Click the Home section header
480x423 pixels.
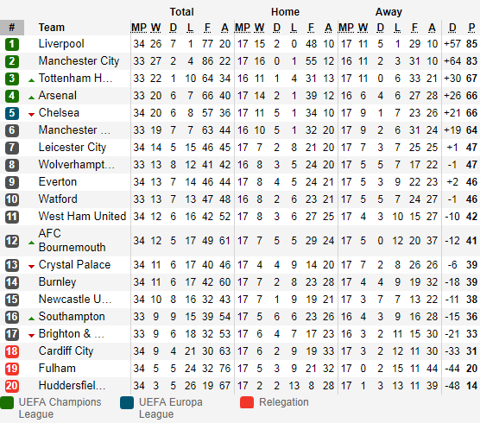pos(285,12)
